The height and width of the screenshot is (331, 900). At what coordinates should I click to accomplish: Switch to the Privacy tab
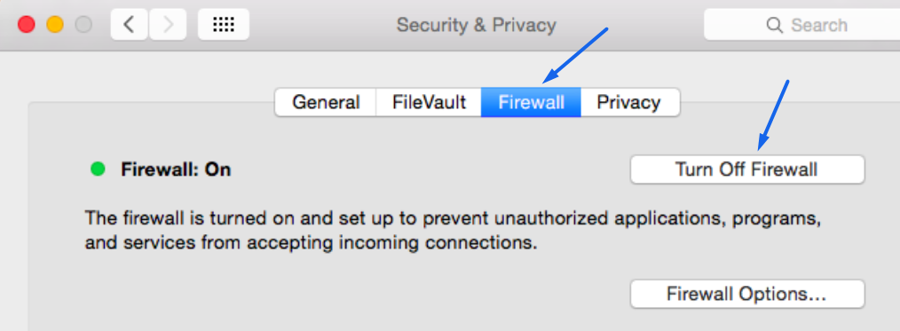tap(629, 102)
